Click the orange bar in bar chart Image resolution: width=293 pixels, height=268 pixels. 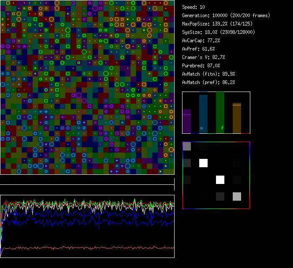(x=236, y=118)
